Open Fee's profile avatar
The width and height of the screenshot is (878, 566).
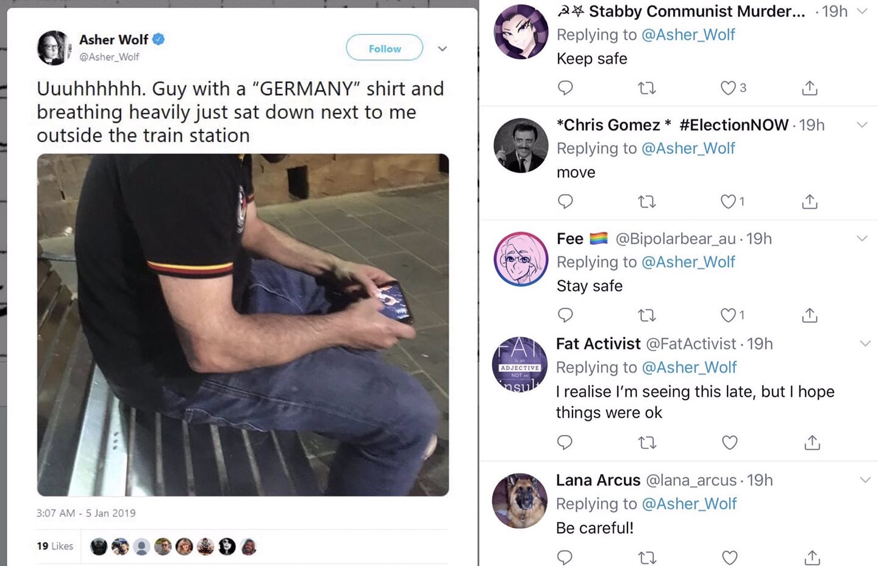click(x=520, y=259)
